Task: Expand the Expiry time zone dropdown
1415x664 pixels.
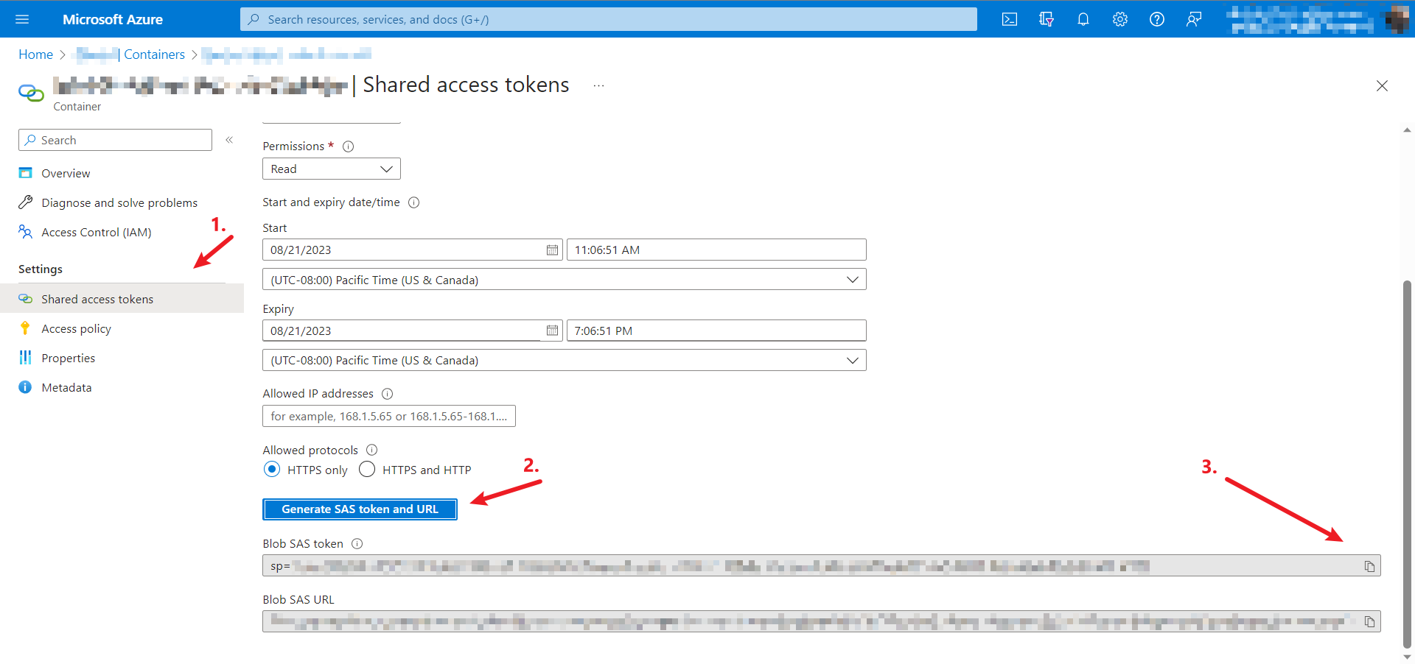Action: pyautogui.click(x=564, y=361)
